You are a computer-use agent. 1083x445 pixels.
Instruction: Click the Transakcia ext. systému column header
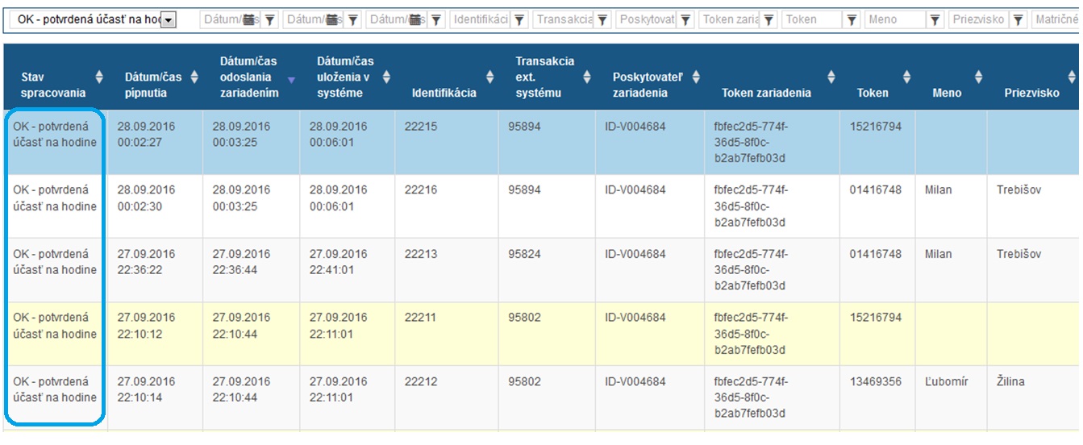(545, 77)
